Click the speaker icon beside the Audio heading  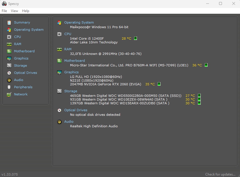59,122
